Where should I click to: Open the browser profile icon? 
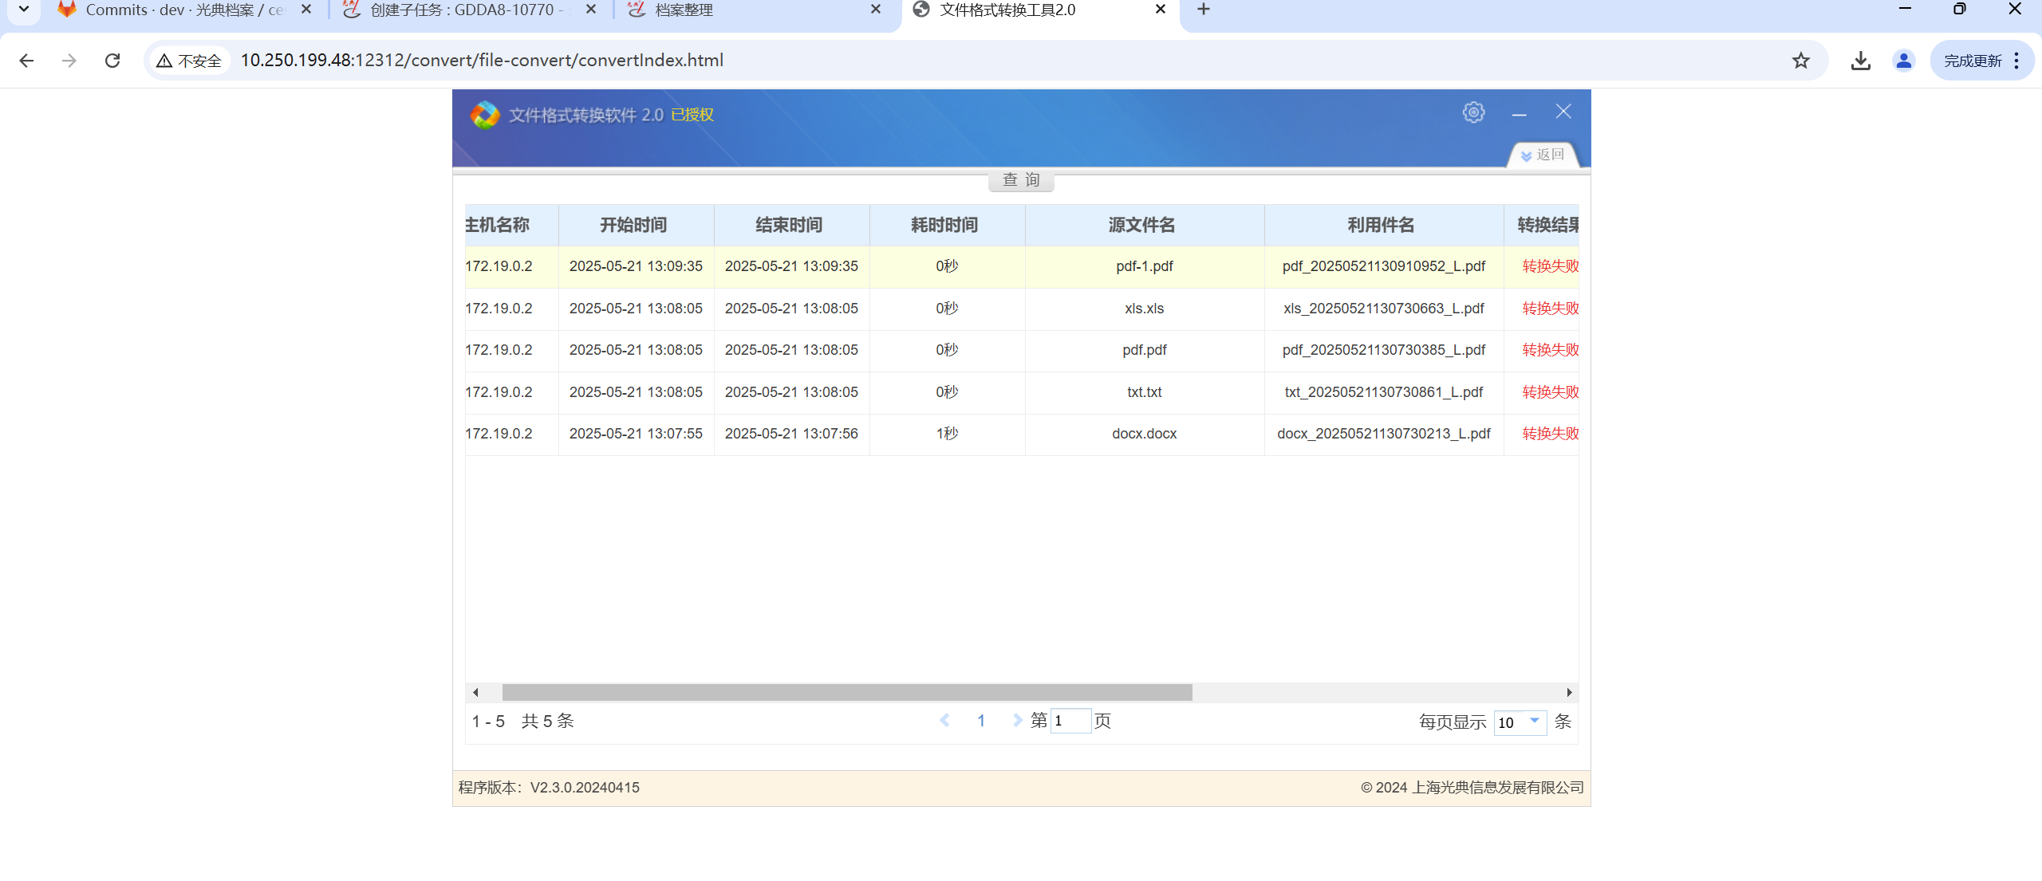(x=1903, y=61)
